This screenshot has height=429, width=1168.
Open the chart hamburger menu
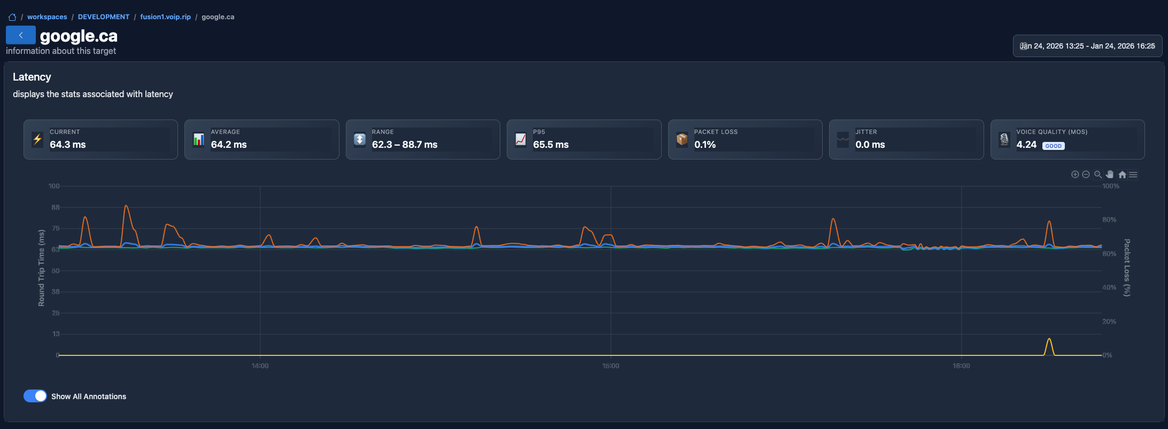(1133, 174)
